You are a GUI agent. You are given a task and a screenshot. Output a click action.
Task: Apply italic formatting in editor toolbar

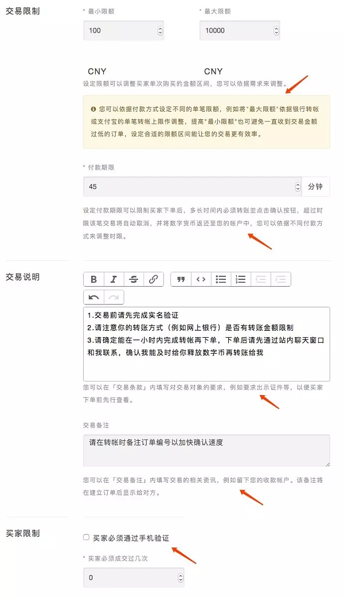pyautogui.click(x=114, y=279)
